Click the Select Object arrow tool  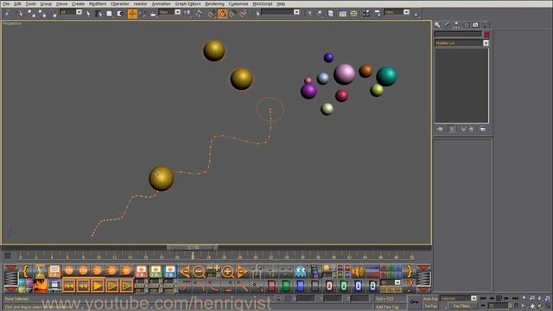[x=88, y=14]
